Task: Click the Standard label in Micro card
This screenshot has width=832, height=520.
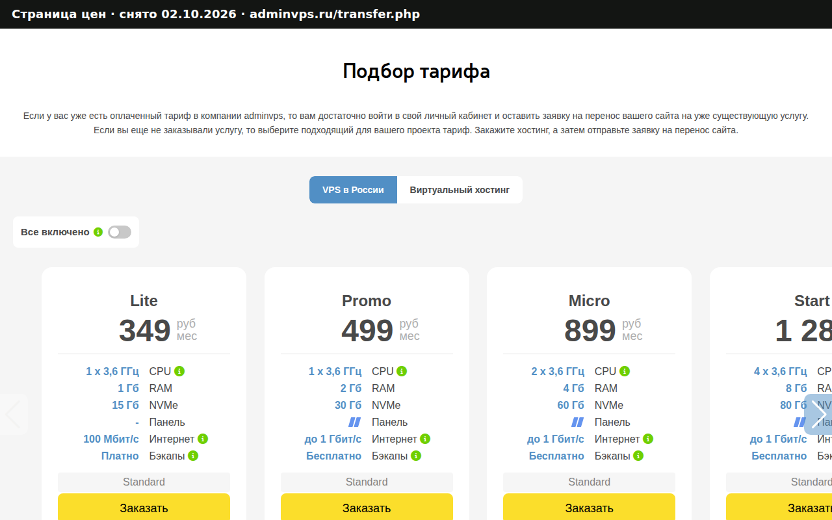Action: click(x=589, y=482)
